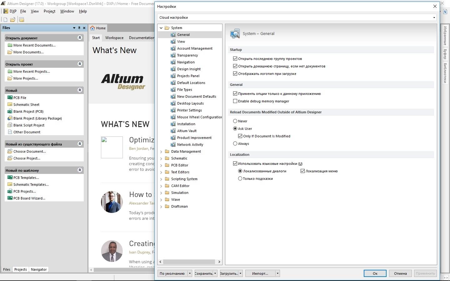This screenshot has width=450, height=281.
Task: Toggle 'Открыть домашнюю страницу' checkbox
Action: point(235,66)
